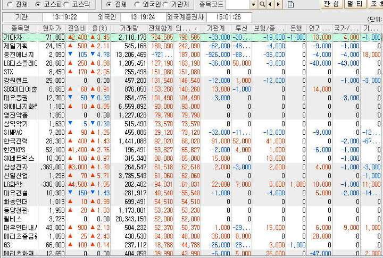The width and height of the screenshot is (383, 258).
Task: Select the 화승인더 stock name
Action: click(x=15, y=202)
